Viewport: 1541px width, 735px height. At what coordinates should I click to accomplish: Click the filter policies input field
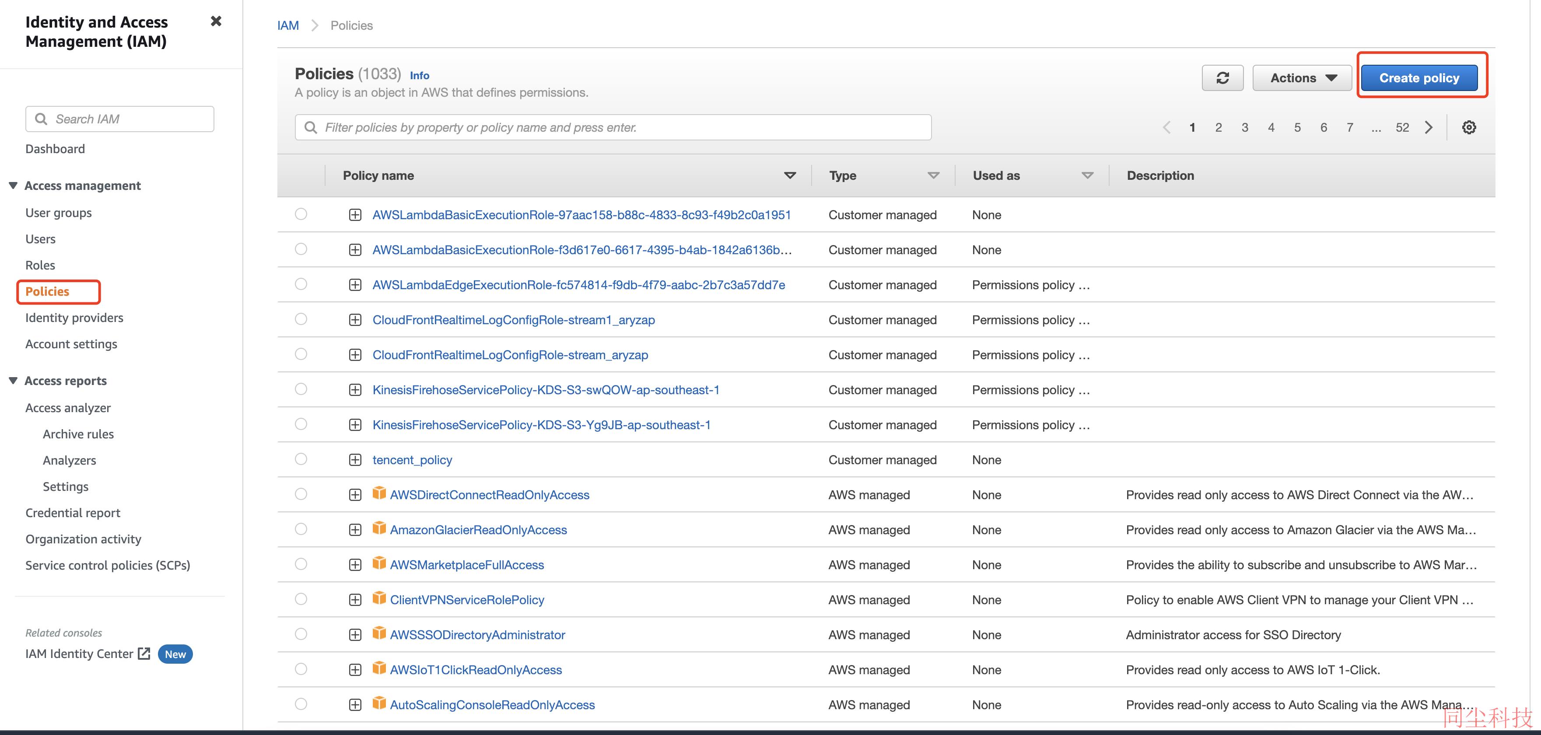(613, 127)
